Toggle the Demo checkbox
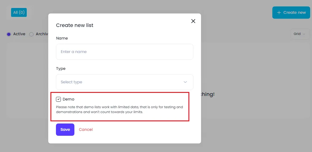Screen dimensions: 312x152 click(58, 99)
